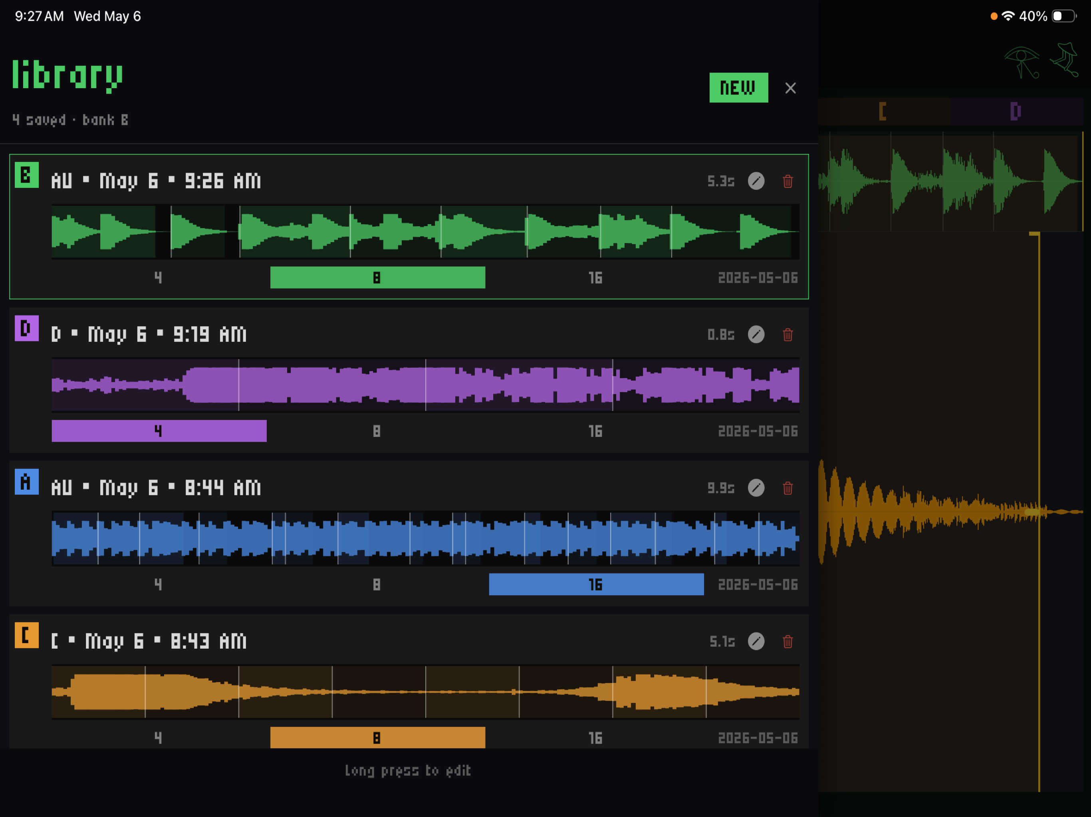Tap the blue waveform of 8:44 AM recording

(425, 538)
